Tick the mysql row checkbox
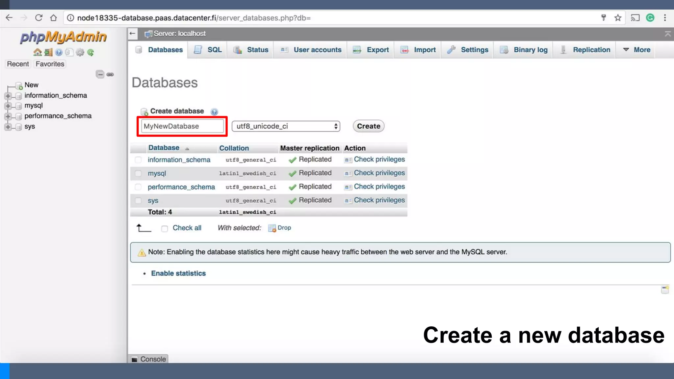The height and width of the screenshot is (379, 674). tap(138, 173)
